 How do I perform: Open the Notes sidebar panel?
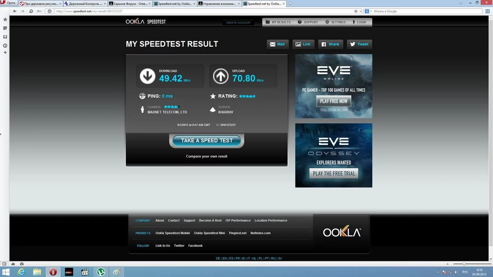5,28
